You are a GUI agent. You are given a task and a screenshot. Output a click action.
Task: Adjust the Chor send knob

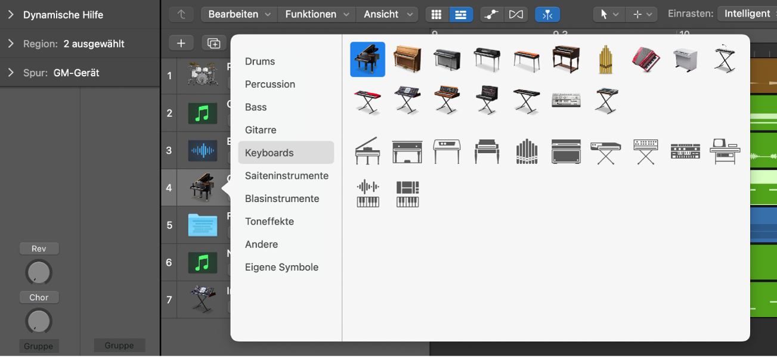pyautogui.click(x=39, y=321)
